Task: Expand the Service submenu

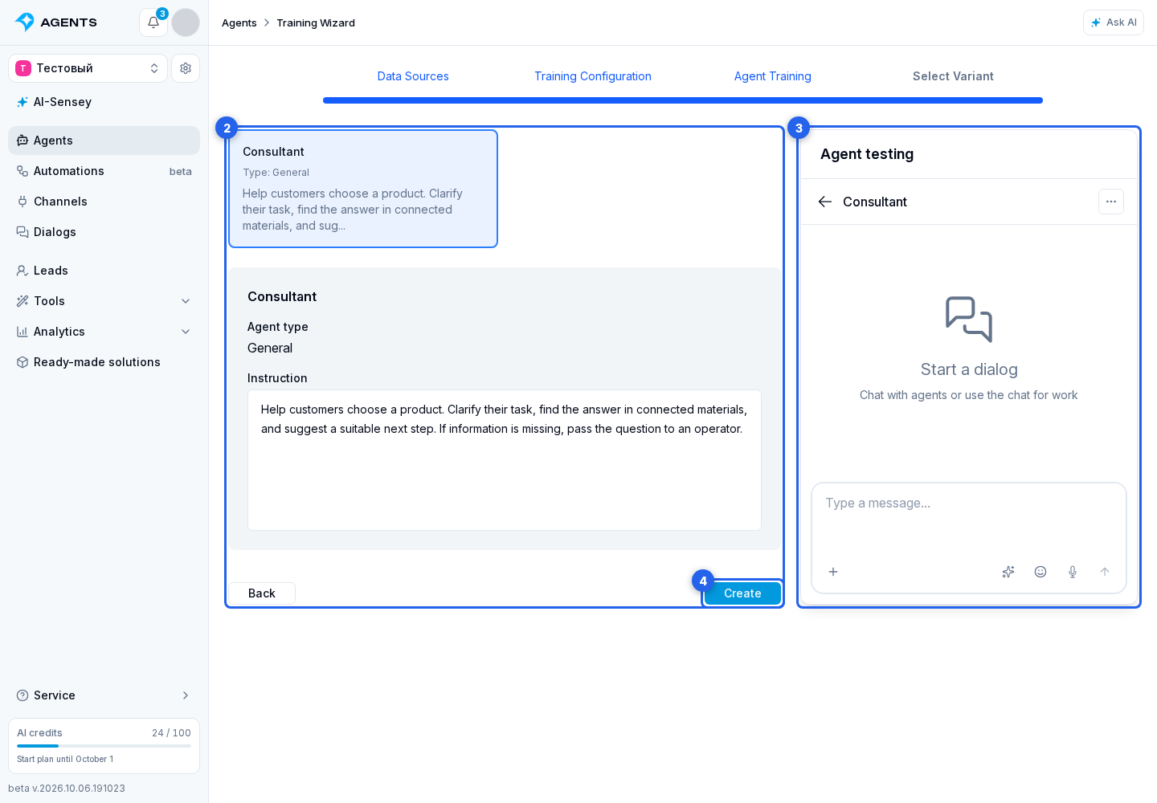Action: [x=104, y=695]
